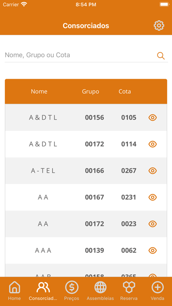Select the A A row with group 00167
The width and height of the screenshot is (172, 306).
(x=86, y=197)
